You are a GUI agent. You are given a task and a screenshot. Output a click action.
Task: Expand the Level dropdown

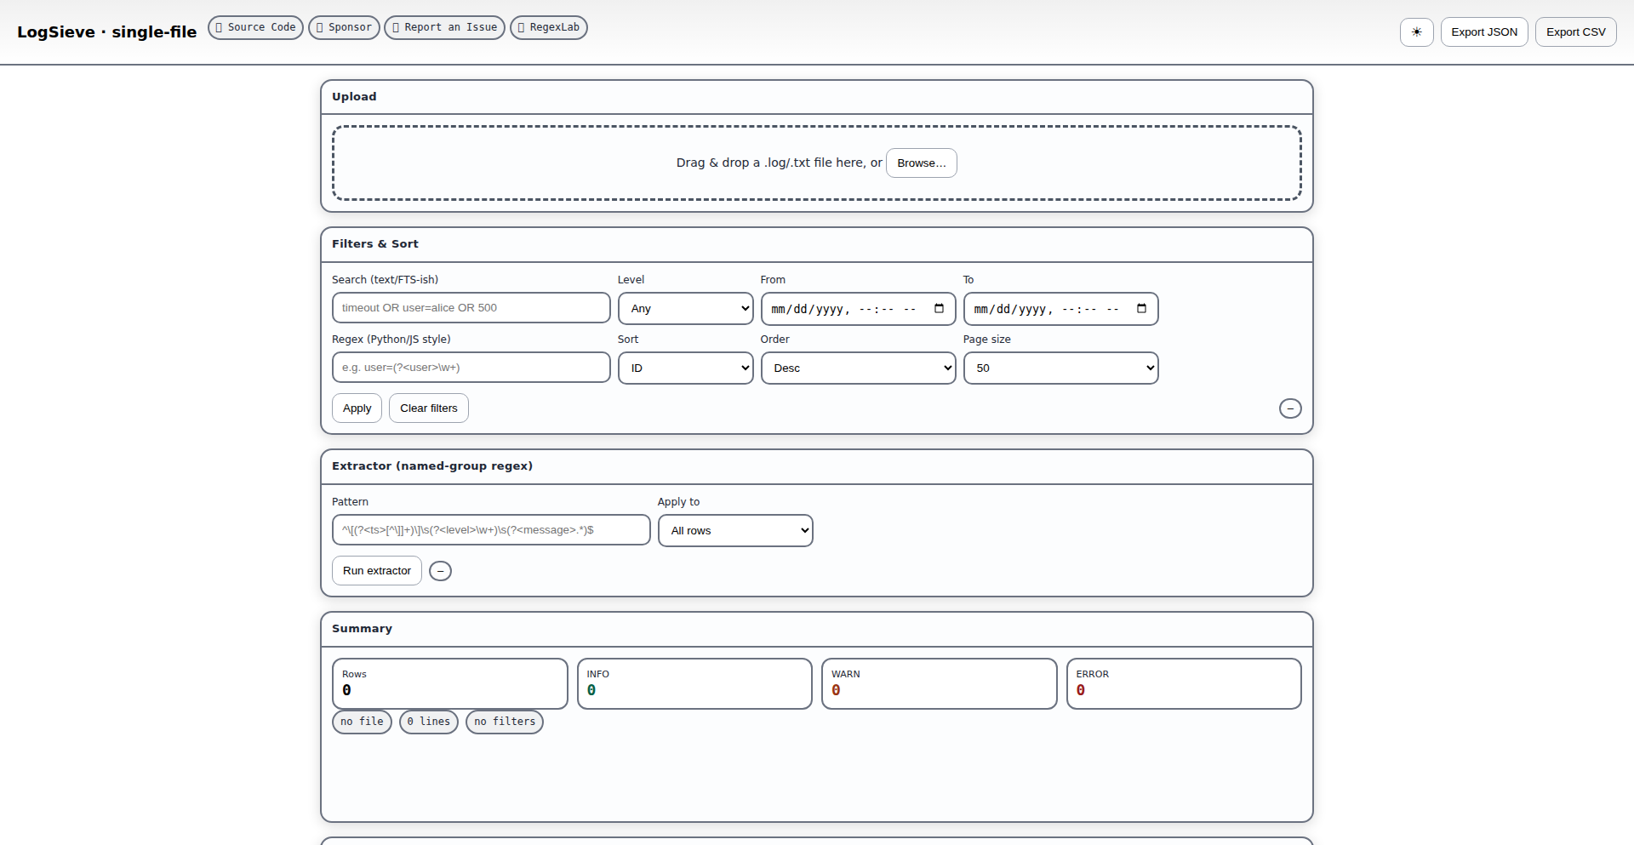tap(685, 309)
